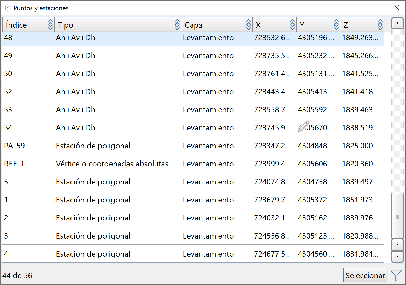
Task: Click the lower scroll-up arrow above the down arrow
Action: pos(397,245)
